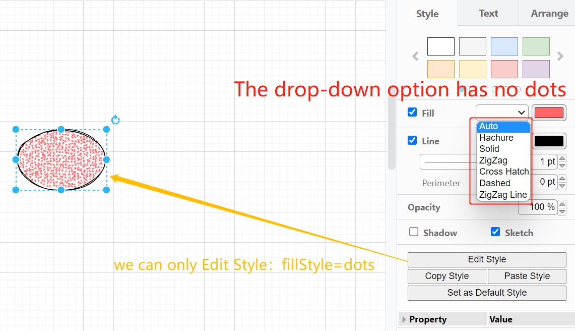The image size is (575, 331).
Task: Select the sketched ellipse on the canvas
Action: [61, 160]
